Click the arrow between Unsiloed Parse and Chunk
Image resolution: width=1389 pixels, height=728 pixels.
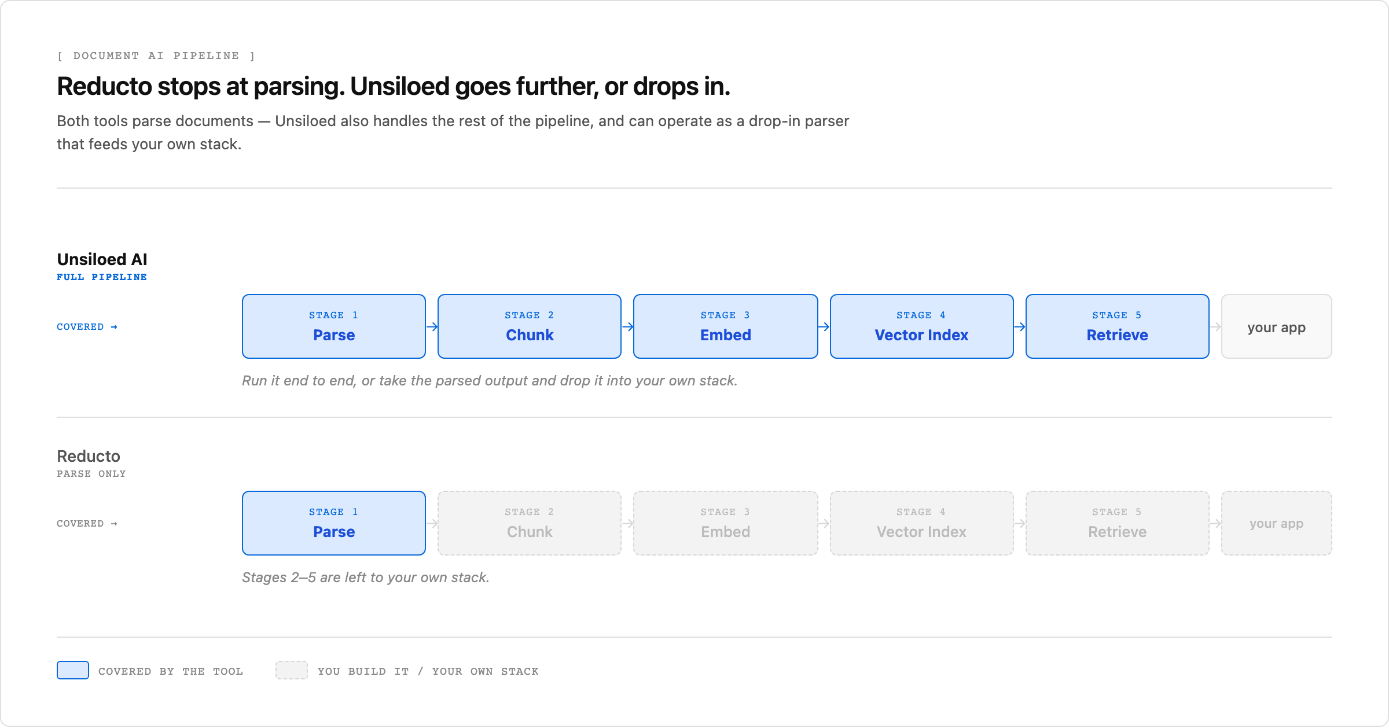coord(432,327)
